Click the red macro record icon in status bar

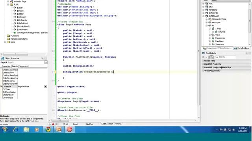53,124
